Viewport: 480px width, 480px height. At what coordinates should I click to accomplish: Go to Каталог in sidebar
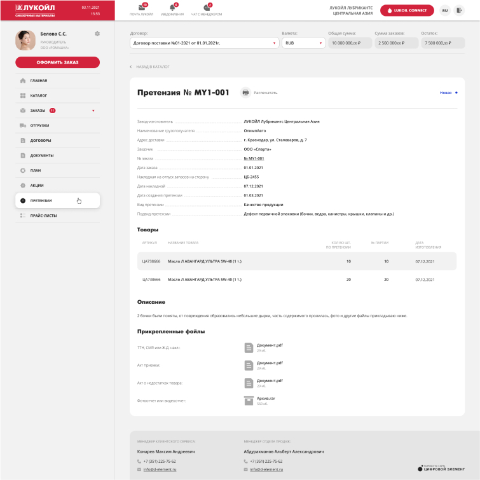pos(38,96)
